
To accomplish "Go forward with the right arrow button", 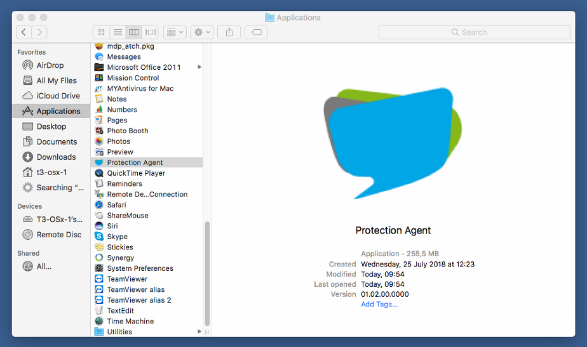I will click(39, 32).
